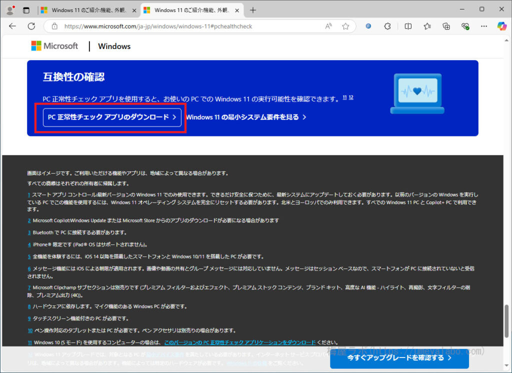Open the Windows header link
Image resolution: width=512 pixels, height=373 pixels.
(114, 46)
